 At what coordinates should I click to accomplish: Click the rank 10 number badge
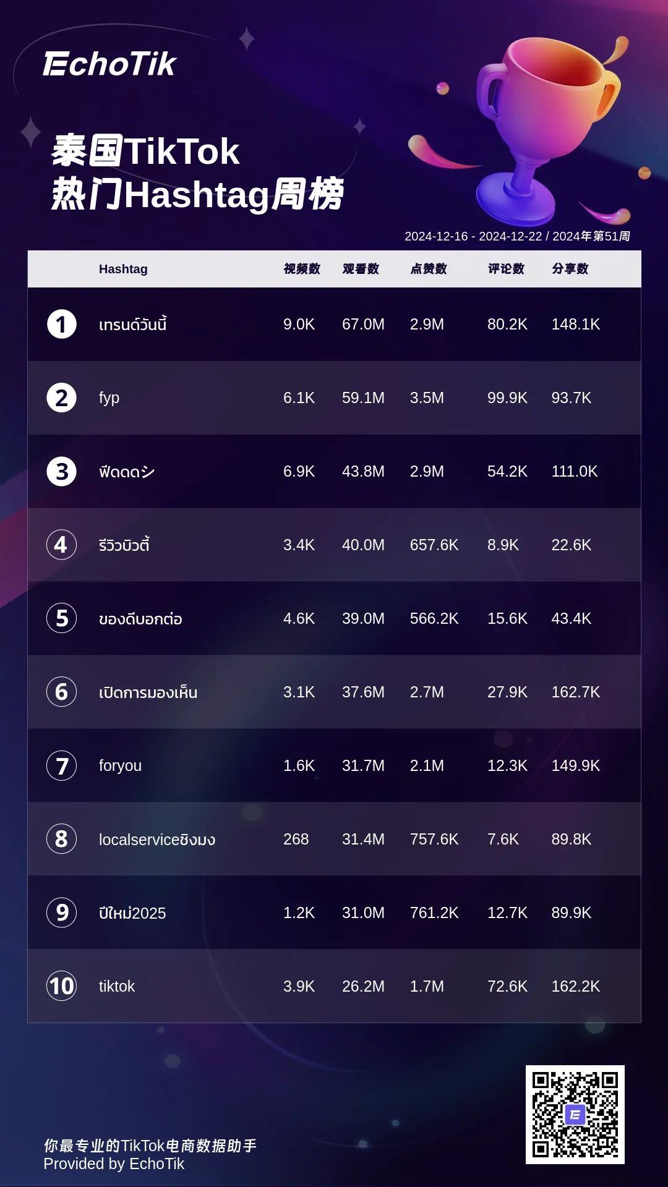(x=62, y=986)
